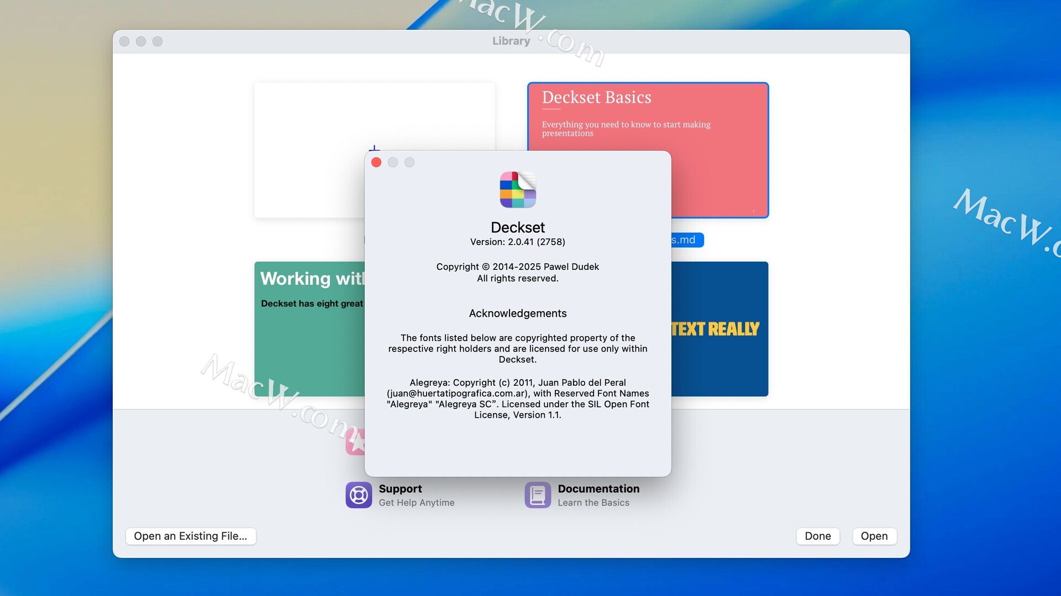Select the blue TEXT REALLY thumbnail
Viewport: 1061px width, 596px height.
719,329
